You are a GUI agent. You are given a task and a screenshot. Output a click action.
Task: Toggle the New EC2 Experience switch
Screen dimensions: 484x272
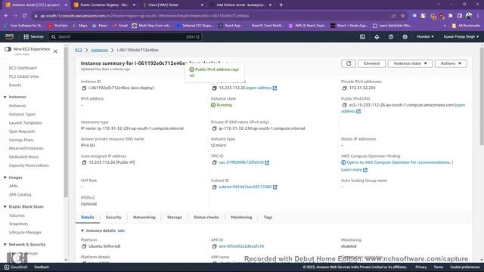(8, 49)
